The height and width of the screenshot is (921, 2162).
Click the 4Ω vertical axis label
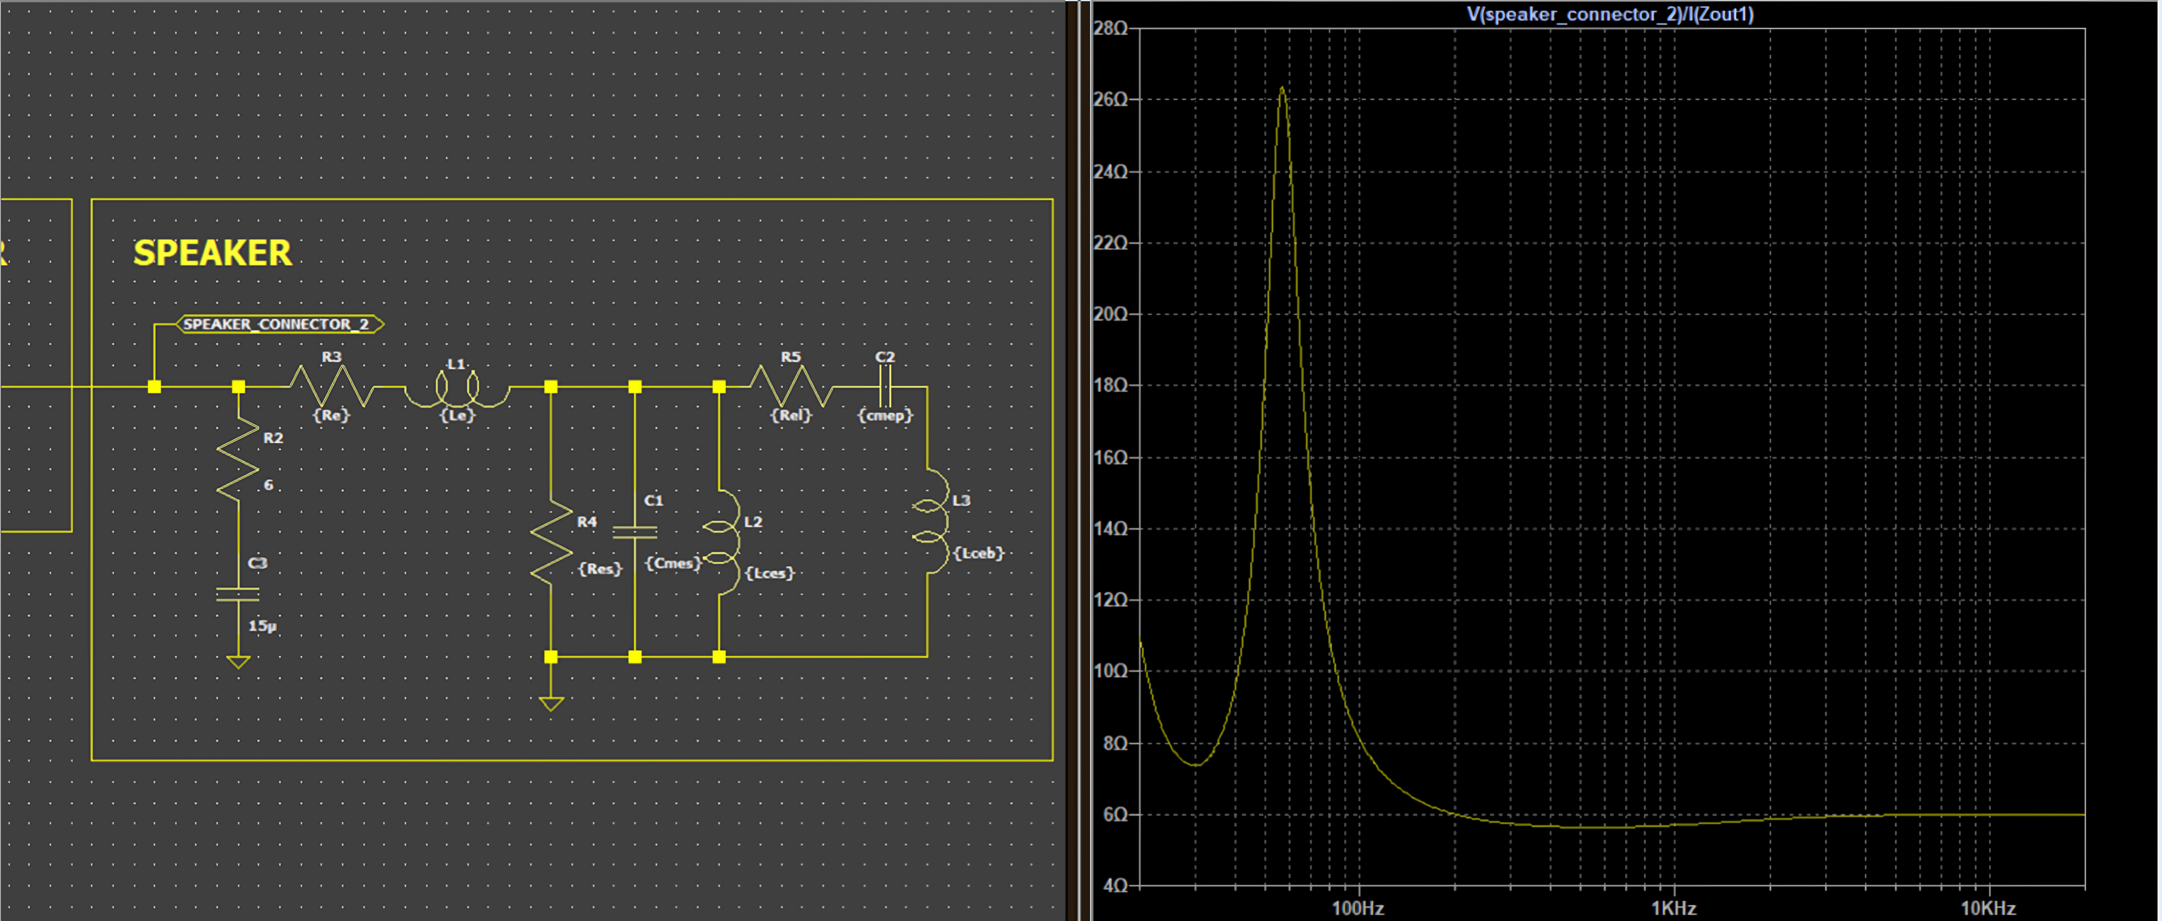coord(1115,887)
